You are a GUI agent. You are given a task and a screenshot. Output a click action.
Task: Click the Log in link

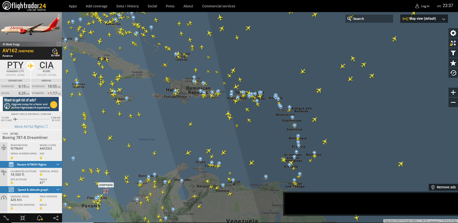(425, 6)
